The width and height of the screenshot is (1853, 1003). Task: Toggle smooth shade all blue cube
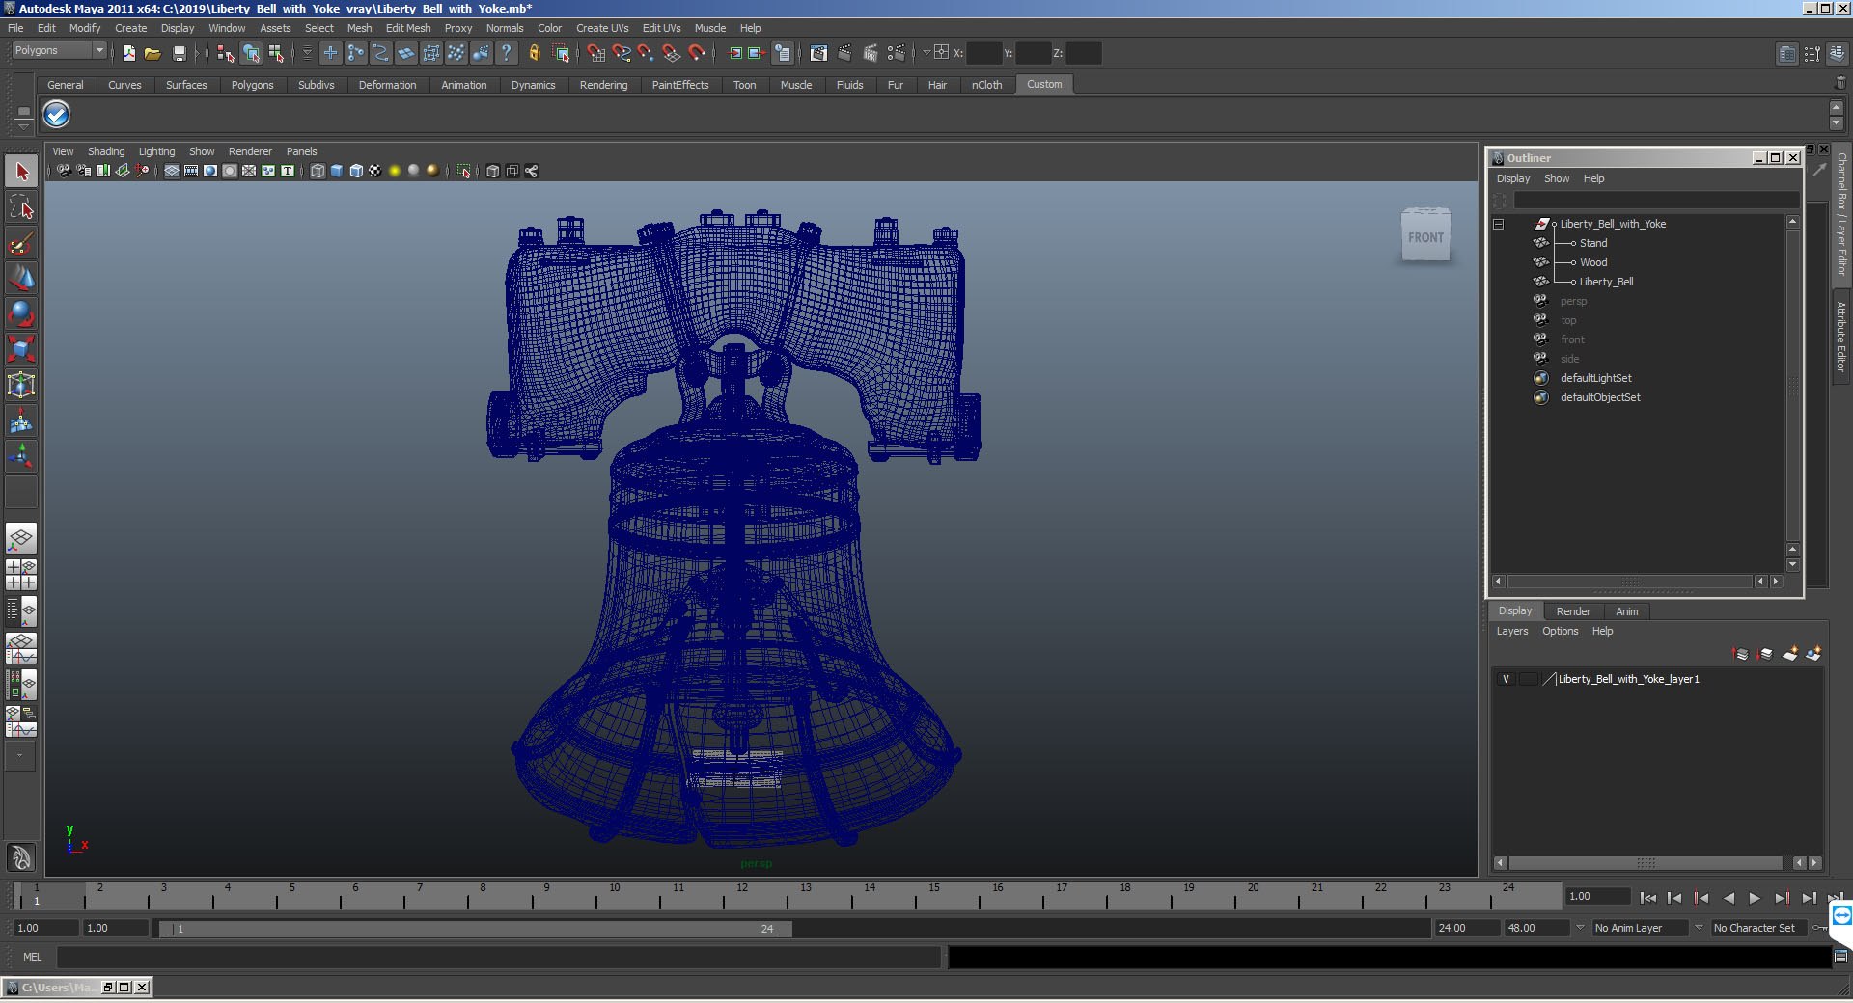(337, 171)
